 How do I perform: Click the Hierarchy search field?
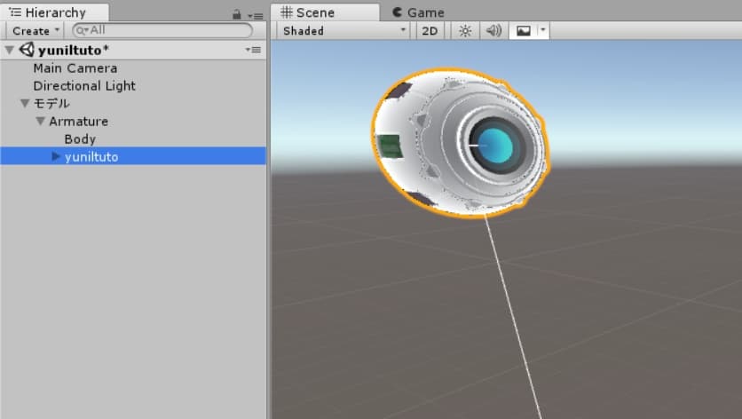[x=164, y=30]
